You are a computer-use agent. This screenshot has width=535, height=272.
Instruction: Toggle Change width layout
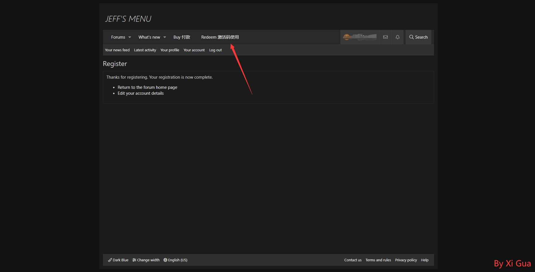click(x=146, y=260)
